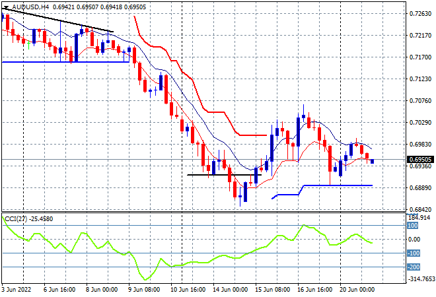Click the 15 Jun 08:00 time label
Viewport: 436px width, 297px height.
coord(272,290)
